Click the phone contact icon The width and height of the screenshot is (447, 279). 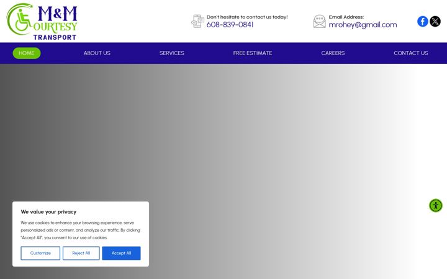(197, 21)
